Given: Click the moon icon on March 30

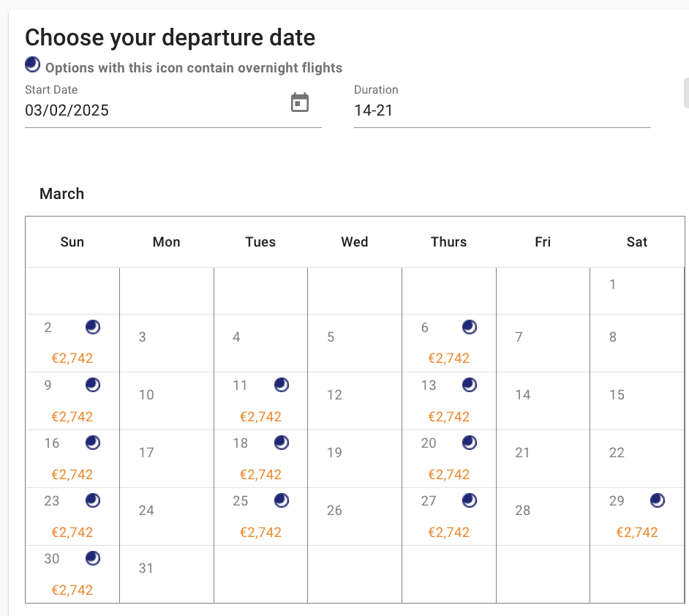Looking at the screenshot, I should coord(93,558).
